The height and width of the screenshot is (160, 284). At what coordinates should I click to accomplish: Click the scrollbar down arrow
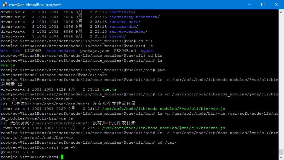click(281, 157)
